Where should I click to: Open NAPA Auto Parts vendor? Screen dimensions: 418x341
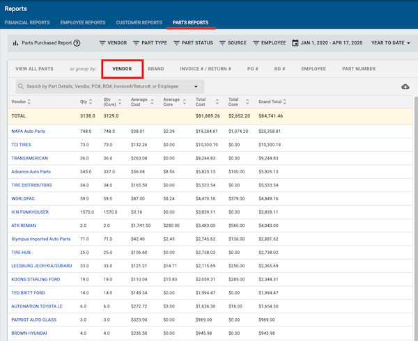coord(29,132)
